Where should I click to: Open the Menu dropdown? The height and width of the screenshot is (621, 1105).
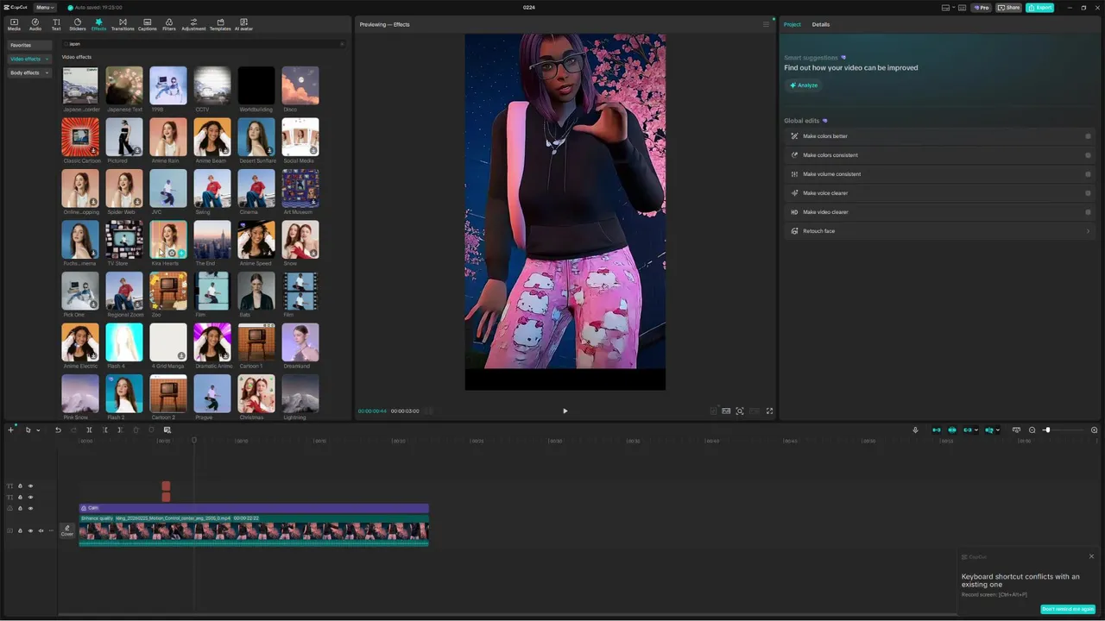click(x=45, y=7)
